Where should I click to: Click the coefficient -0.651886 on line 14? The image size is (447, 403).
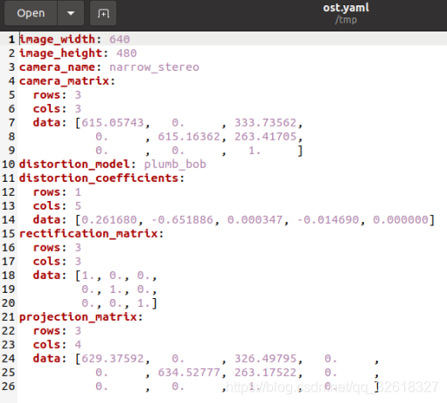click(x=183, y=220)
